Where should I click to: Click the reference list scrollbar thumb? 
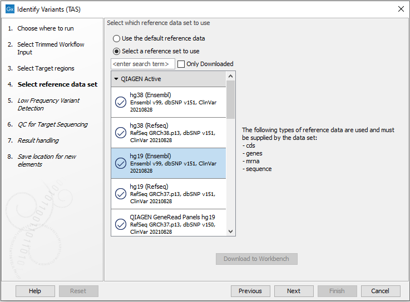point(231,100)
